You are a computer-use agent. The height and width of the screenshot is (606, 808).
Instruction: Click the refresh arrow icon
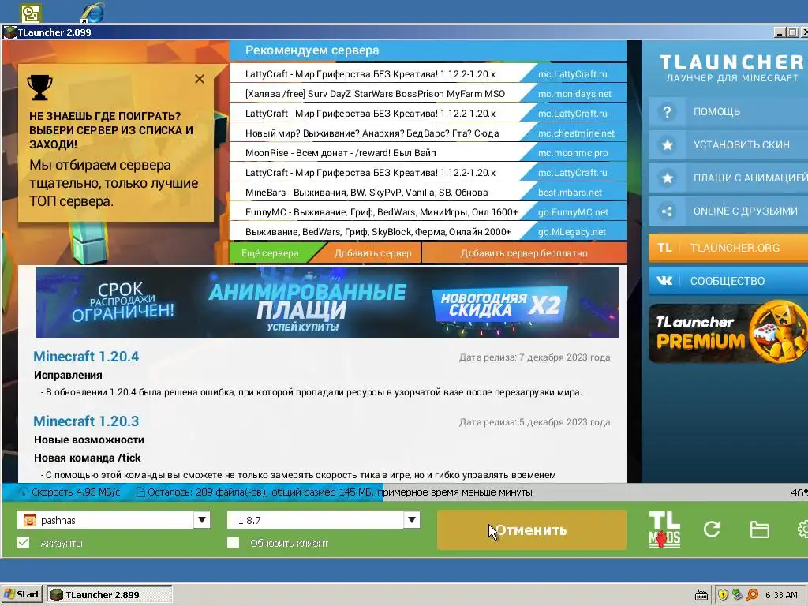coord(712,529)
